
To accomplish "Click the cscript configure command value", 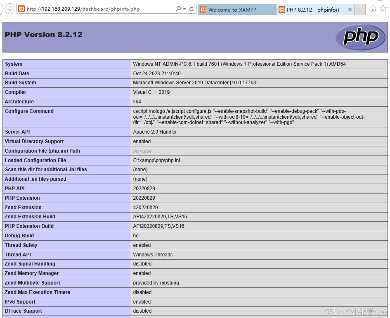I will [x=249, y=117].
